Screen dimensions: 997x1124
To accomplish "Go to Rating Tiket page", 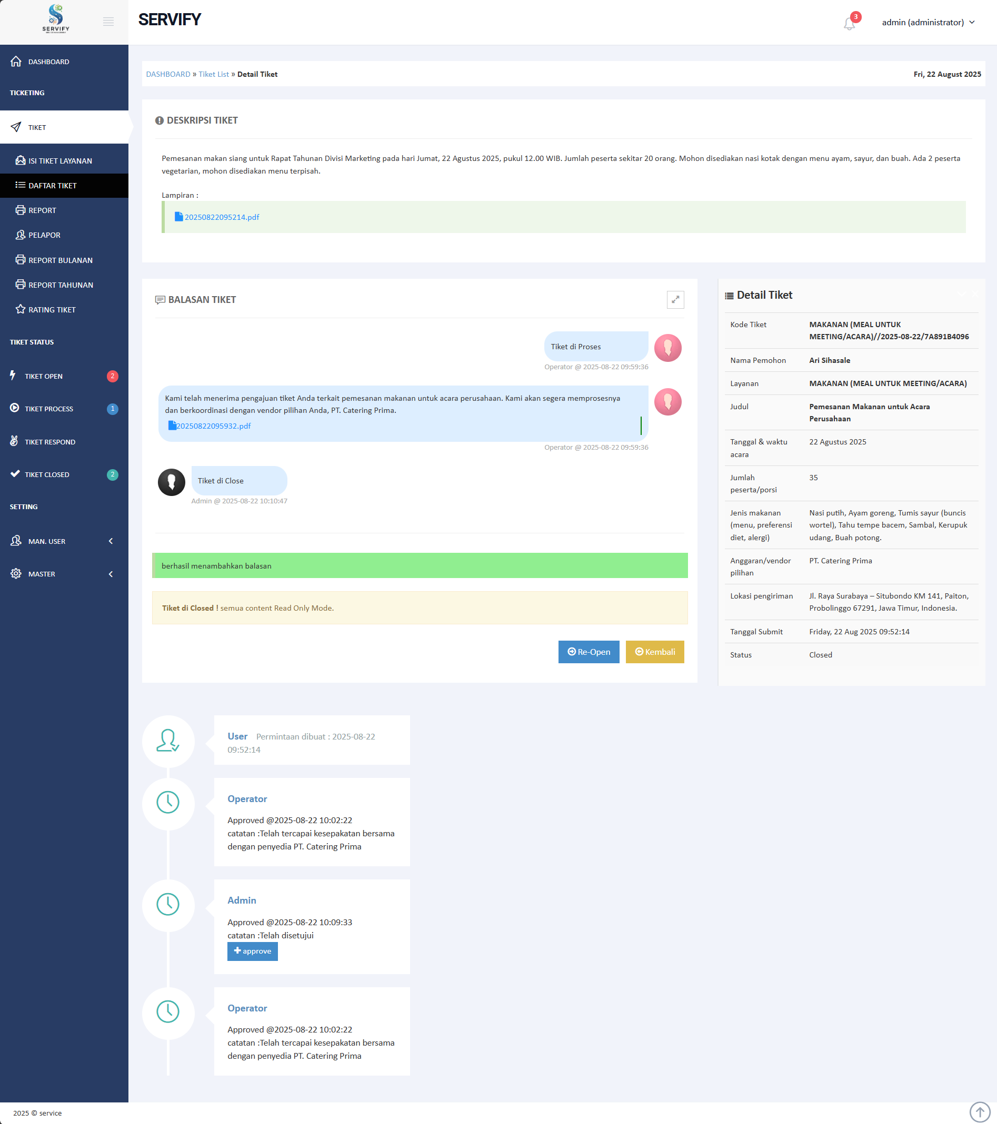I will (52, 310).
